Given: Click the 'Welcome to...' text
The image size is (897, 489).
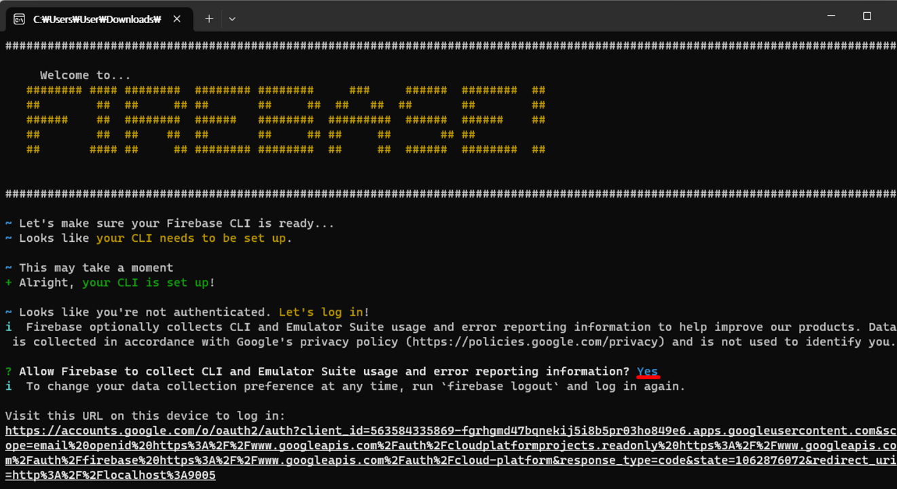Looking at the screenshot, I should pyautogui.click(x=86, y=75).
